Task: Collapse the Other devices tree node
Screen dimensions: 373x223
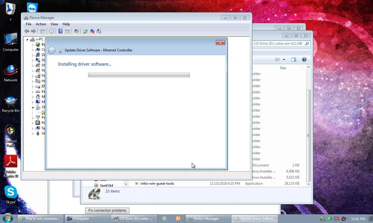Action: tap(33, 107)
